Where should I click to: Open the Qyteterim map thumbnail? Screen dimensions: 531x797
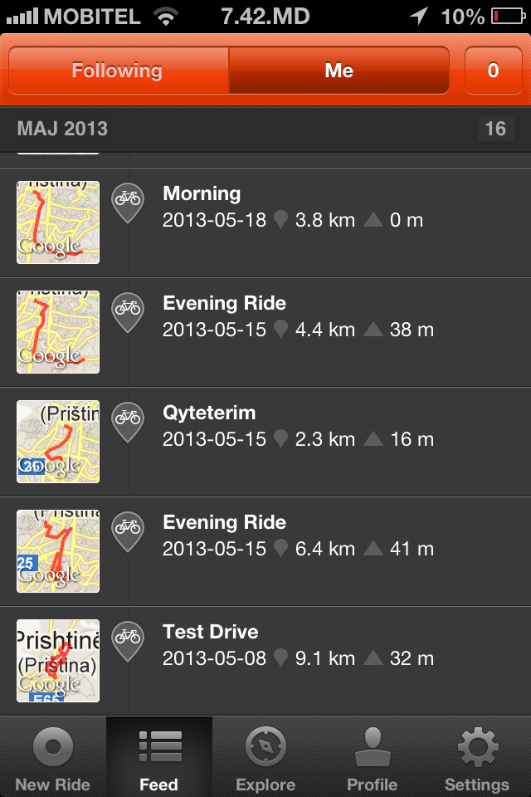[x=58, y=442]
